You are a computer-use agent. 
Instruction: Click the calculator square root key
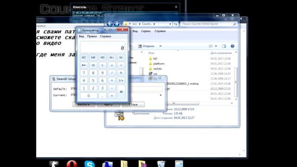click(121, 65)
